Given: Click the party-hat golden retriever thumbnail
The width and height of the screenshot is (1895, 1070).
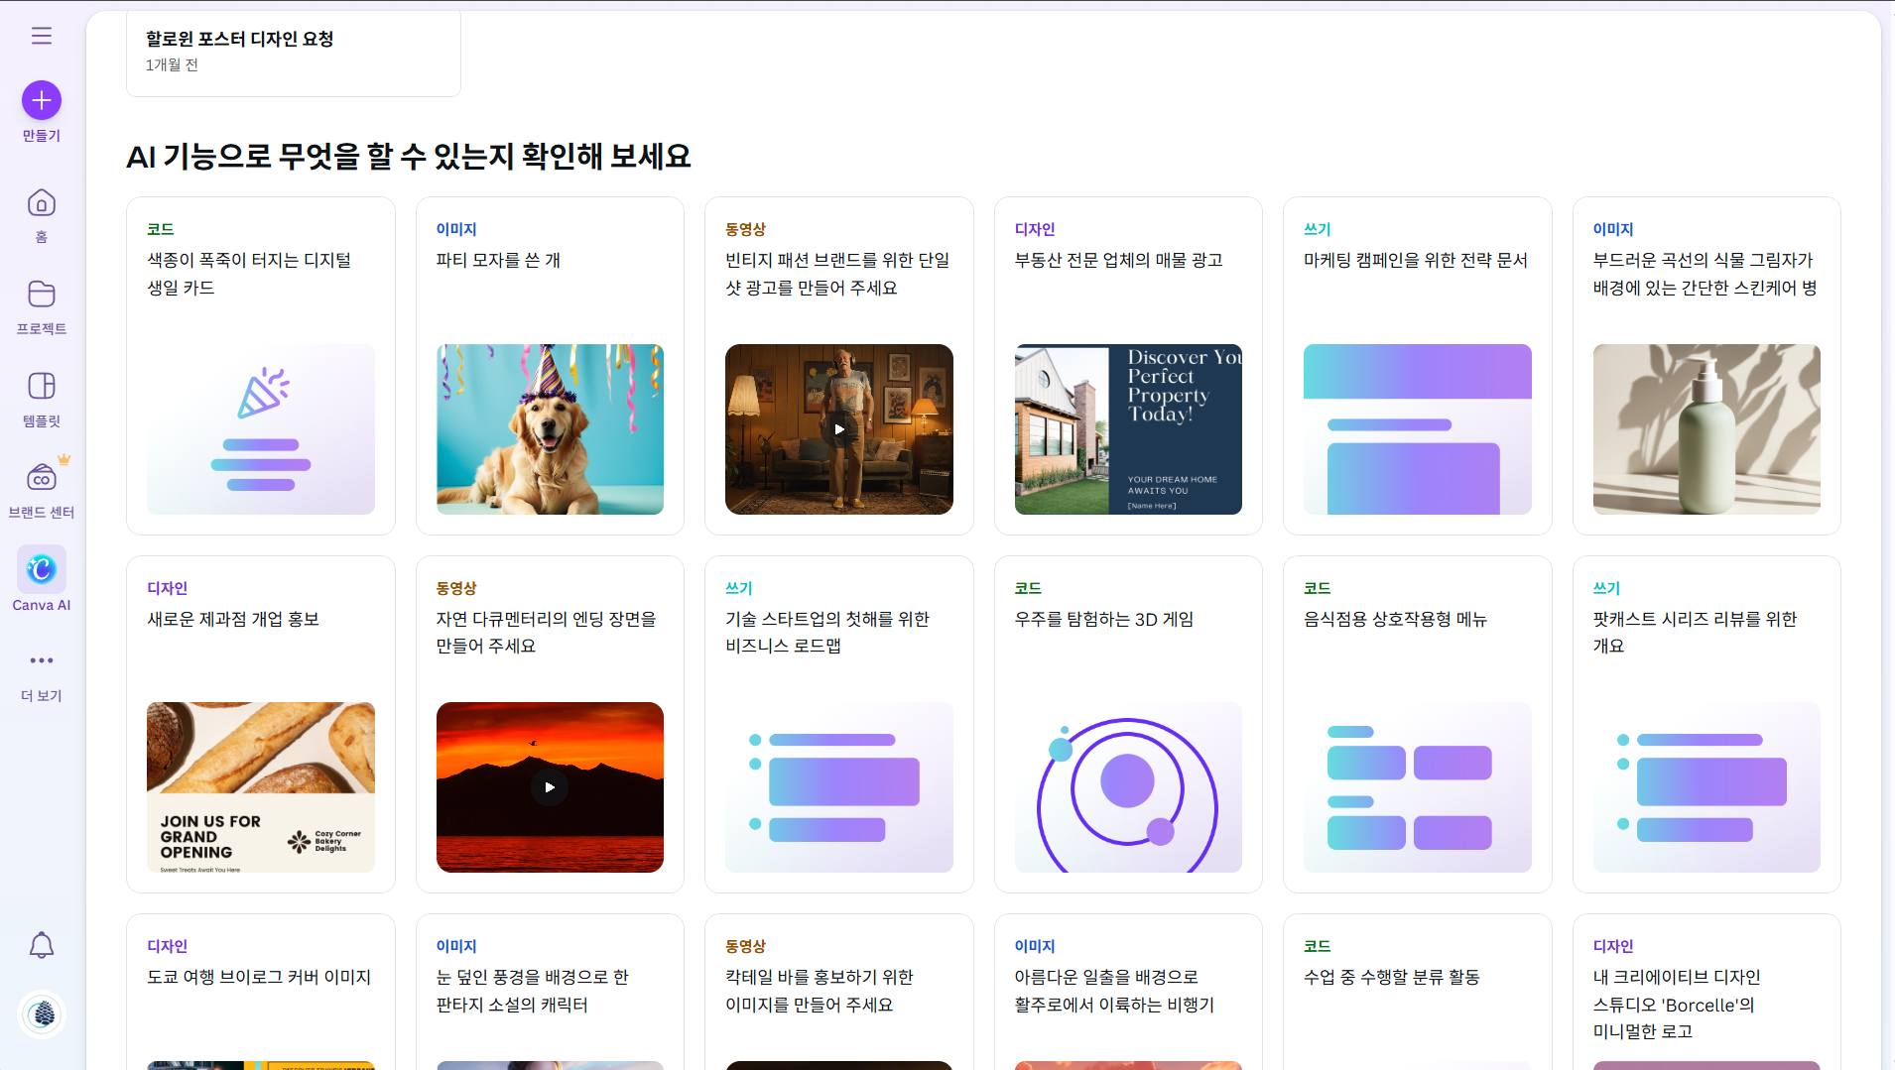Looking at the screenshot, I should pyautogui.click(x=550, y=429).
